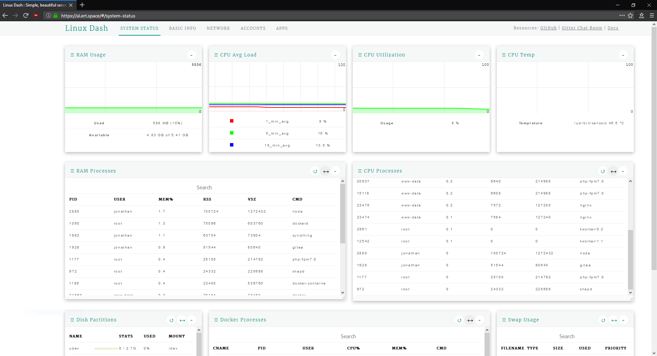The image size is (657, 356).
Task: Click the RAM Processes search field
Action: 204,188
